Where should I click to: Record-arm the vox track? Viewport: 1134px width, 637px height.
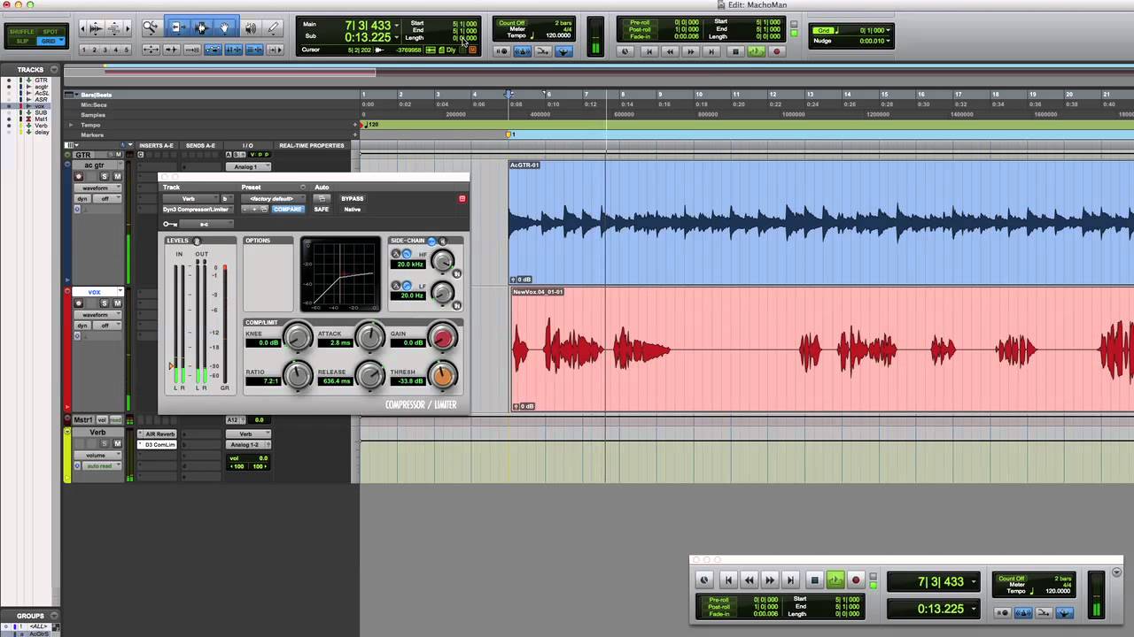coord(78,303)
